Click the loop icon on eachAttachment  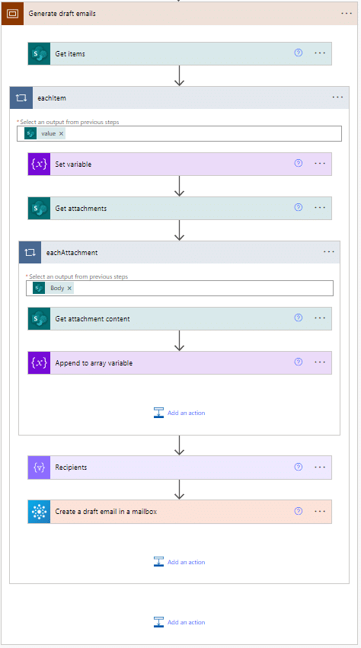pos(30,253)
